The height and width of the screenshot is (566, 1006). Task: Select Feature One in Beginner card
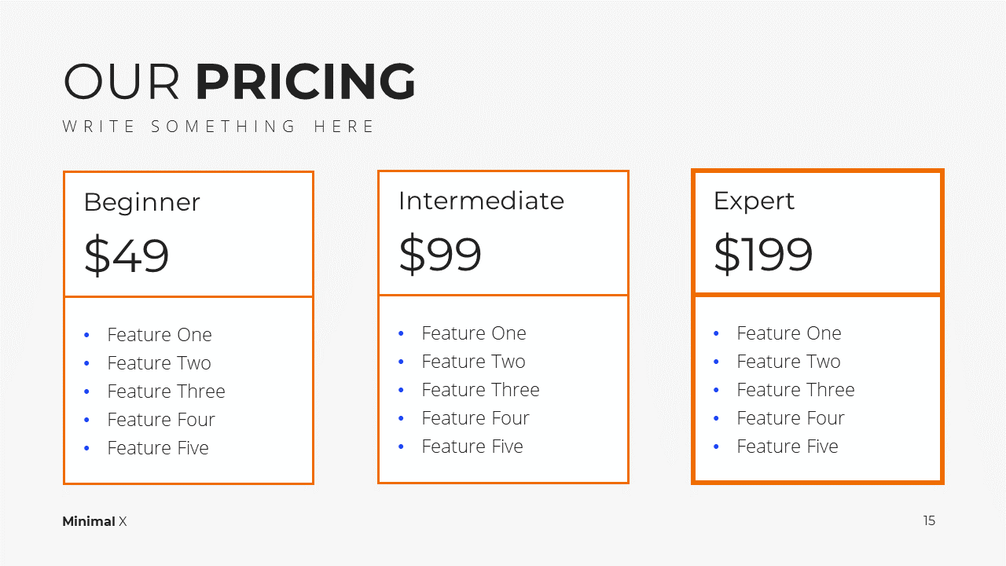pos(160,335)
